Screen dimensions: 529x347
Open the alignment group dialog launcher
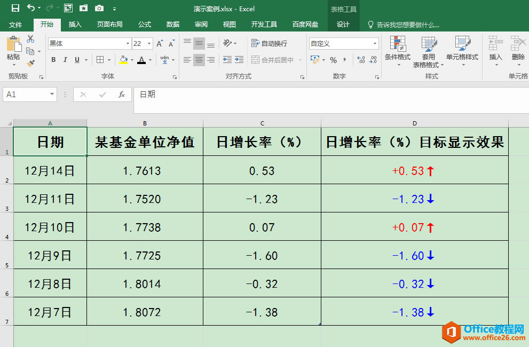pyautogui.click(x=302, y=77)
